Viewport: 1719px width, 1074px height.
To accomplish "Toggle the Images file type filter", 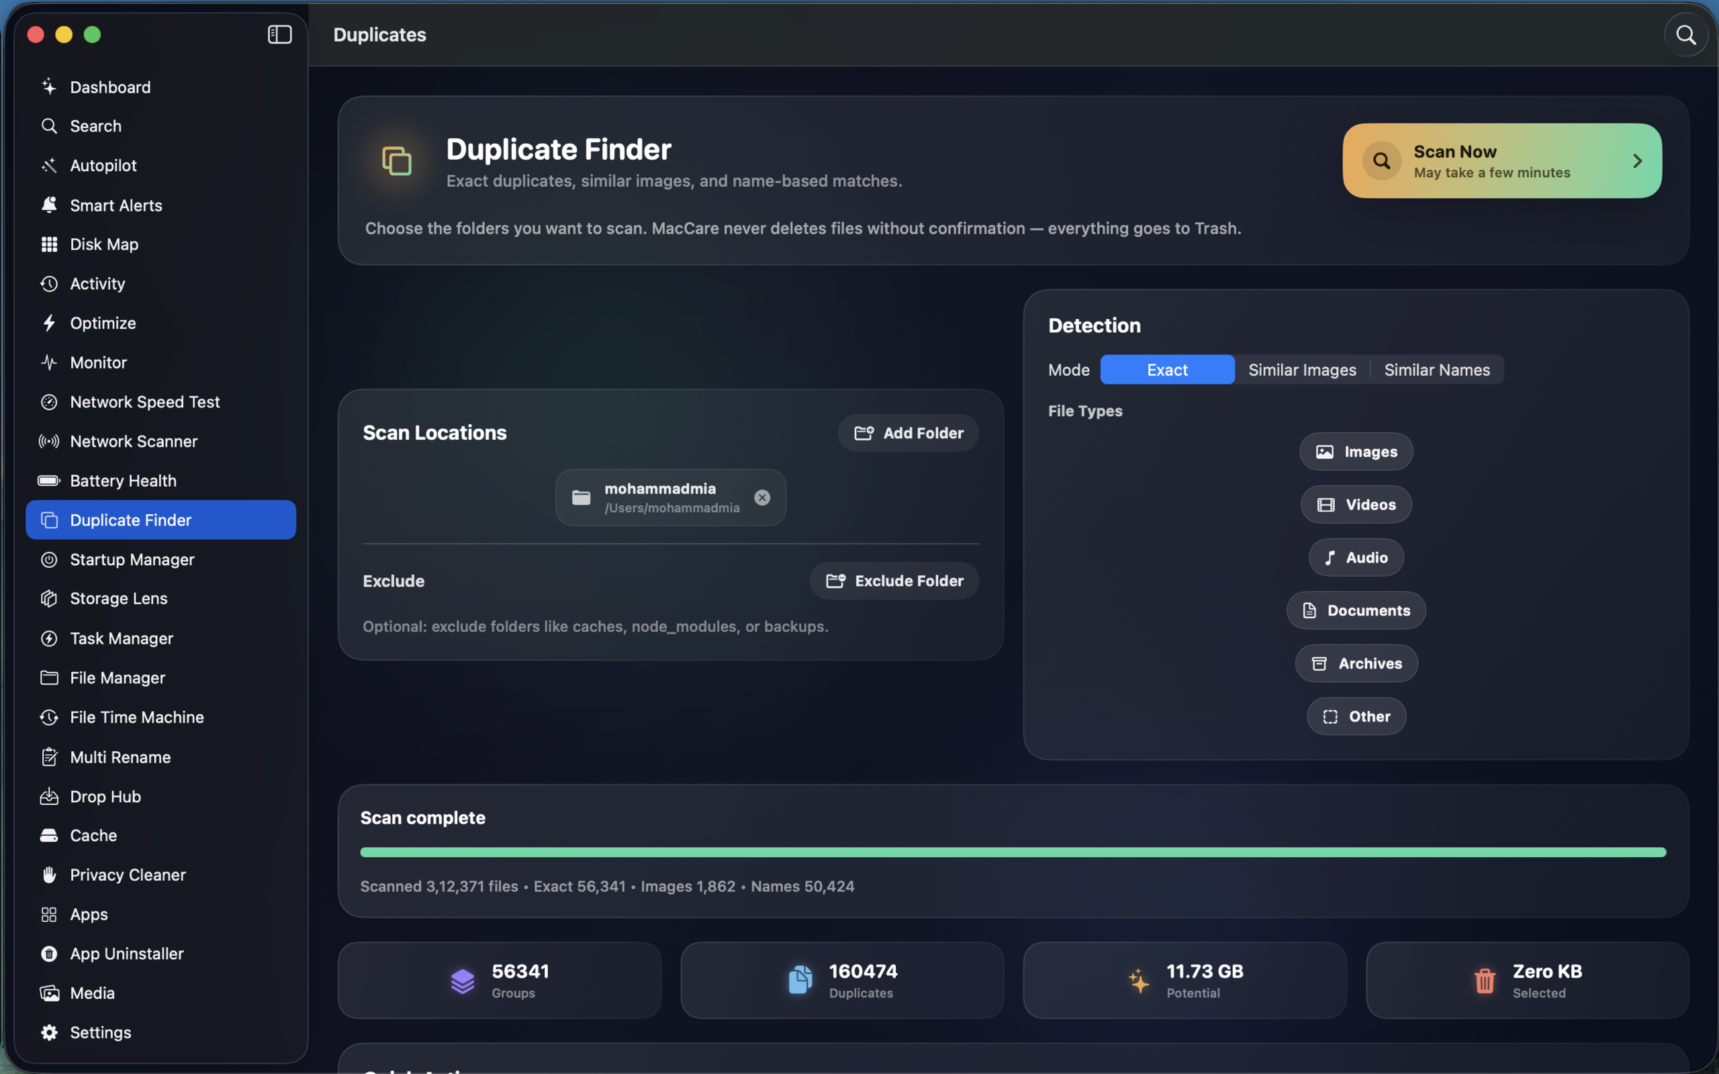I will click(x=1356, y=452).
